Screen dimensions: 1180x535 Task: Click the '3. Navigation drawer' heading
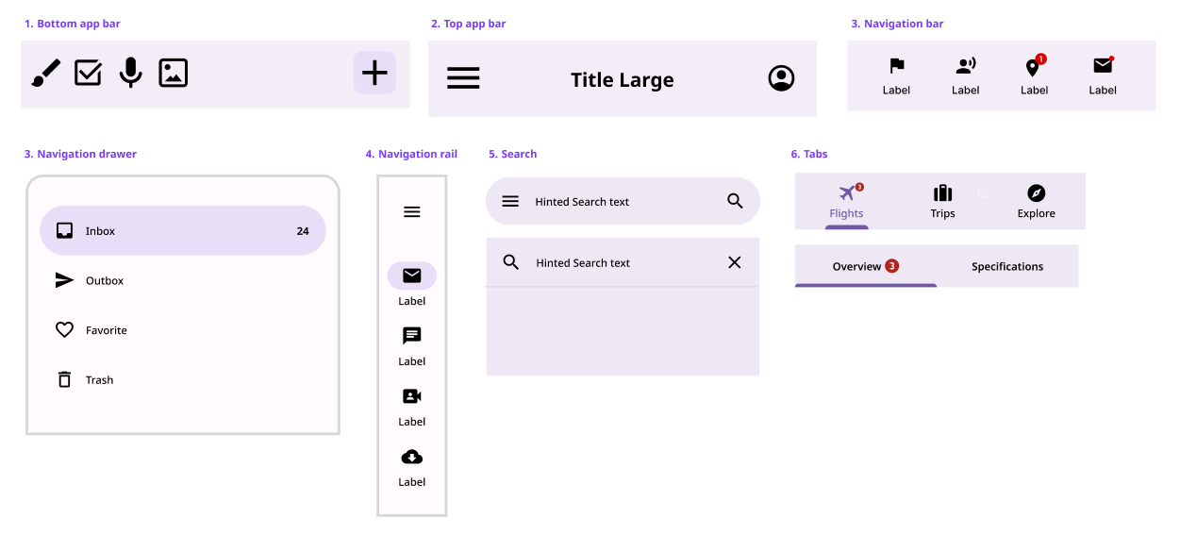[80, 154]
